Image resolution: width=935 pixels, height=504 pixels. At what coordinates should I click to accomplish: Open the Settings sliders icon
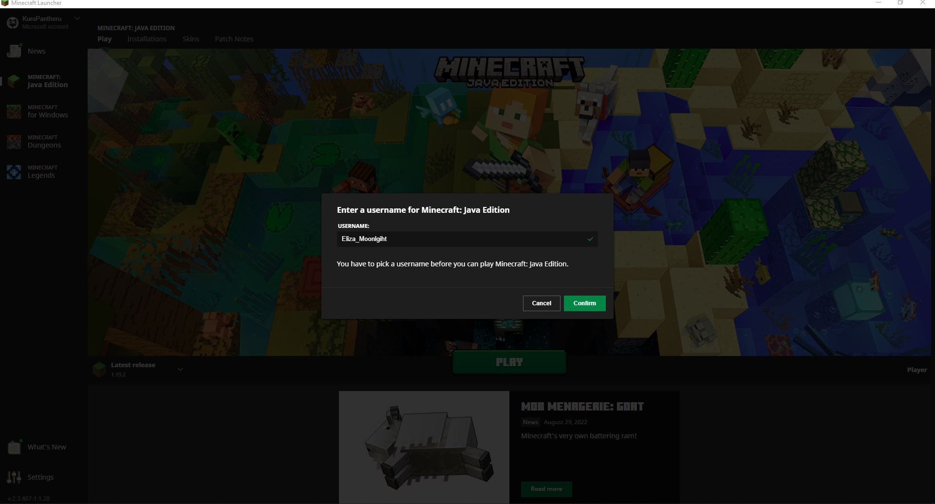click(14, 477)
